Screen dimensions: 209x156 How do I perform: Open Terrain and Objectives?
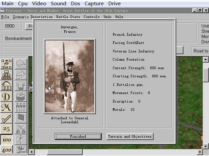tap(130, 136)
